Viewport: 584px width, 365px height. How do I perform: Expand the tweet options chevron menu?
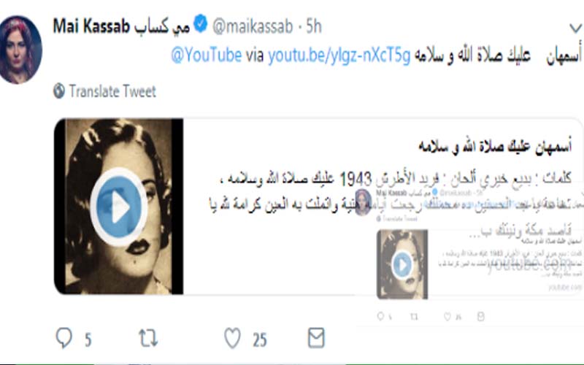point(575,28)
